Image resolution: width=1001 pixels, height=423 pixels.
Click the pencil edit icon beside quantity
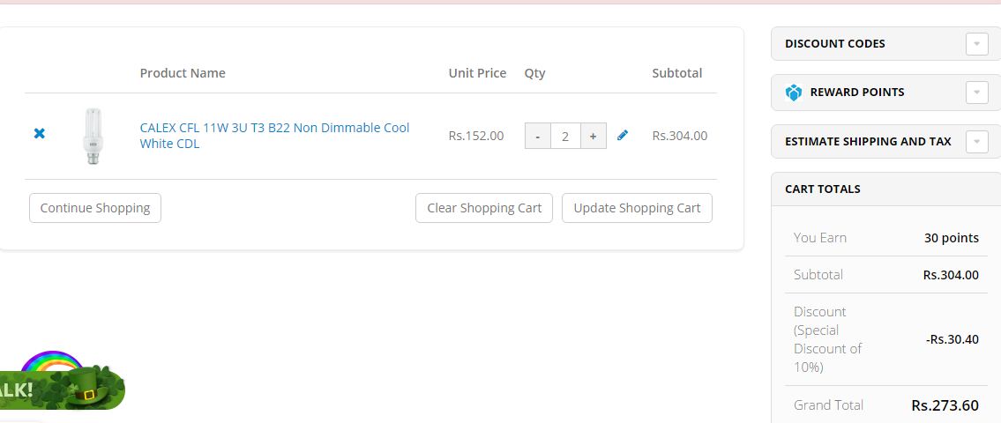coord(623,135)
